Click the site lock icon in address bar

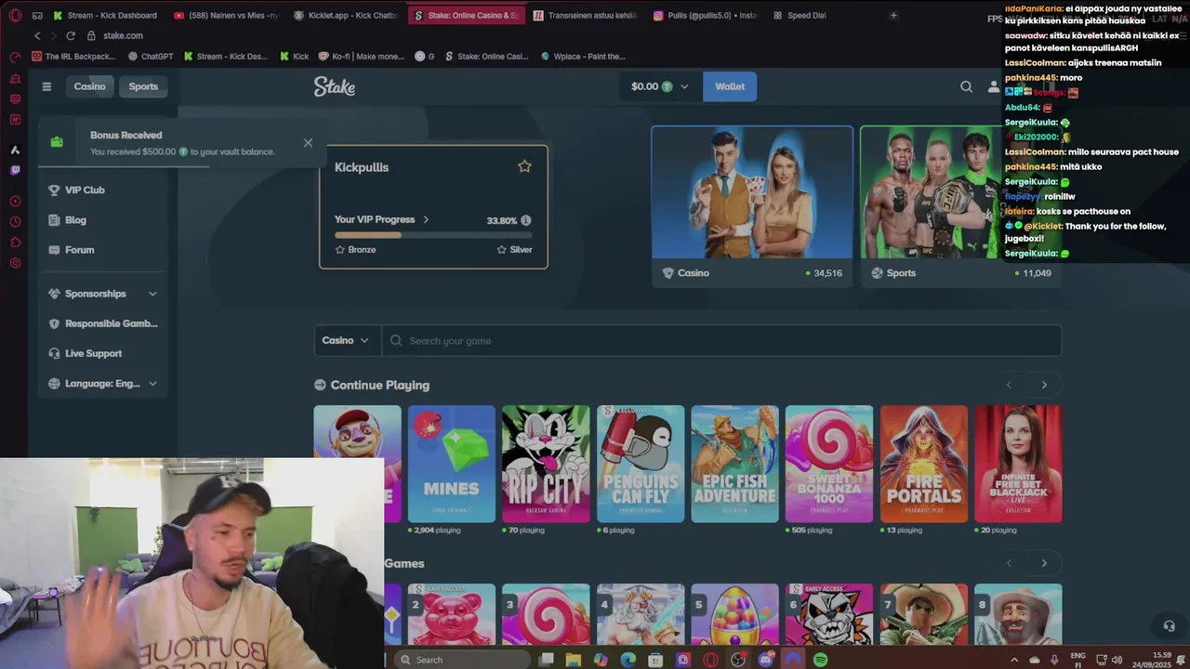pyautogui.click(x=91, y=35)
